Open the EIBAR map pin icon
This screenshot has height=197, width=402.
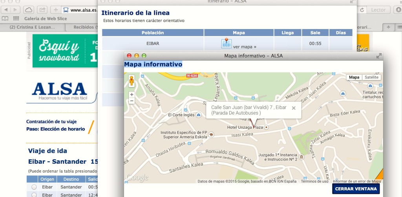click(x=227, y=43)
